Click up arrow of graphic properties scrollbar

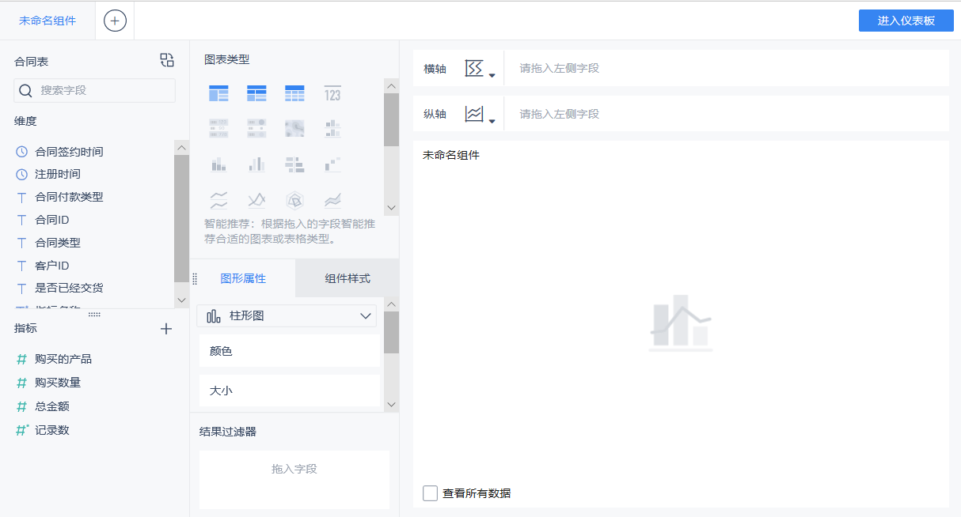391,304
